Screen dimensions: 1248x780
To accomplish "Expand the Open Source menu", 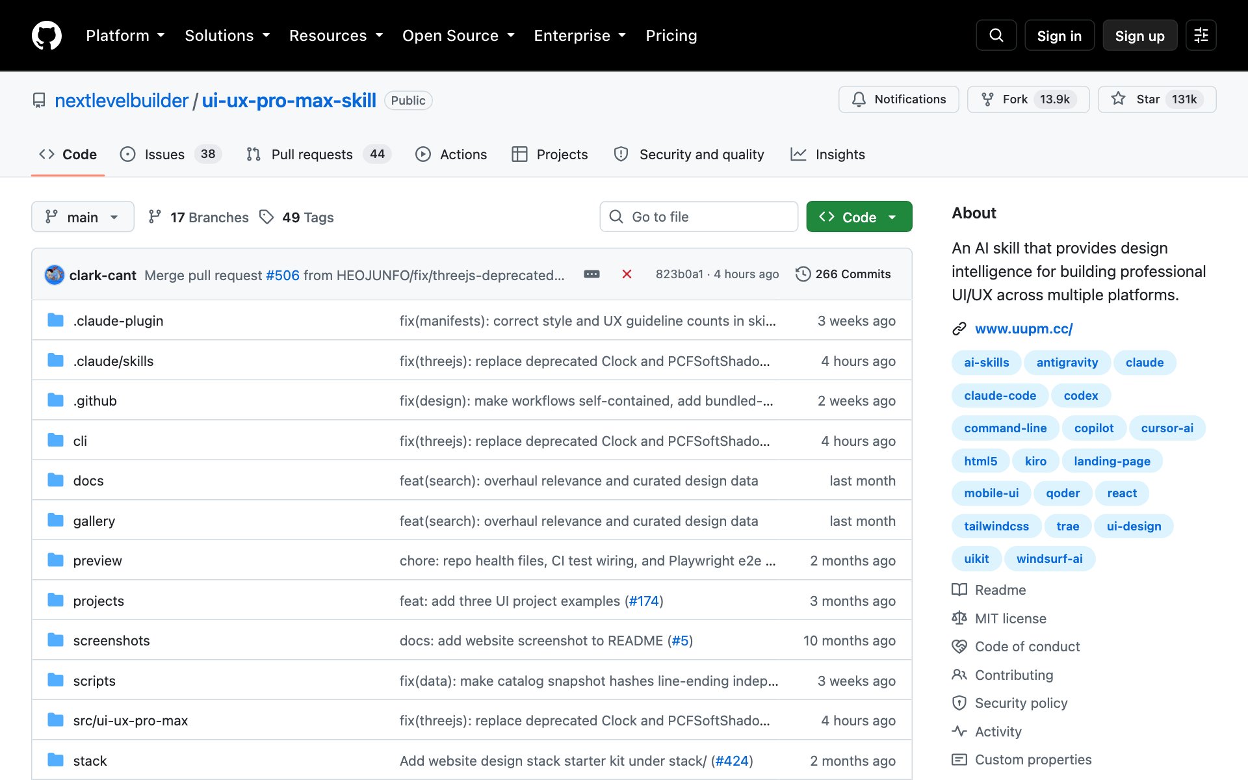I will (459, 36).
